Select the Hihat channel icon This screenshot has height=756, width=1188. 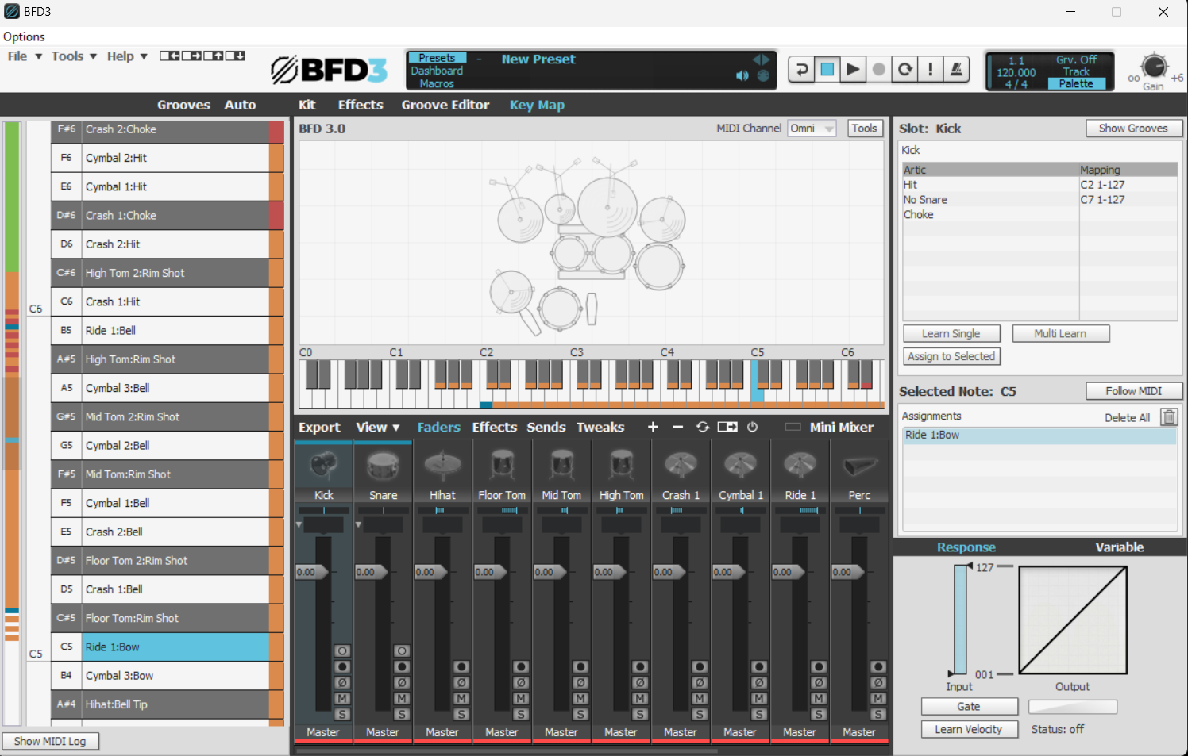(442, 465)
